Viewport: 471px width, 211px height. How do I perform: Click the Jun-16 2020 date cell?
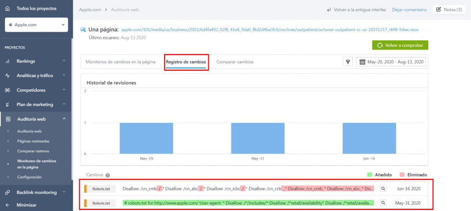(408, 189)
